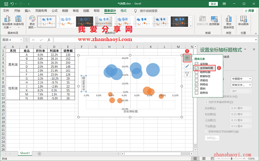259x161 pixels.
Task: Switch to the Data tab
Action: tap(65, 11)
